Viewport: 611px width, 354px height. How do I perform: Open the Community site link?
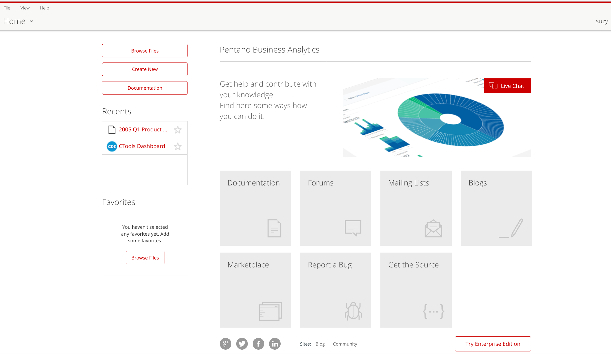(345, 344)
